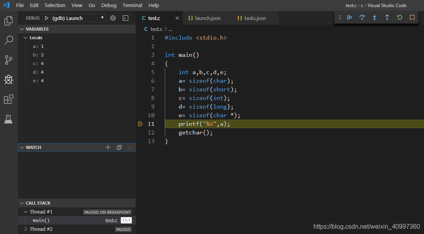Open the Go menu
Image resolution: width=424 pixels, height=234 pixels.
pos(92,5)
